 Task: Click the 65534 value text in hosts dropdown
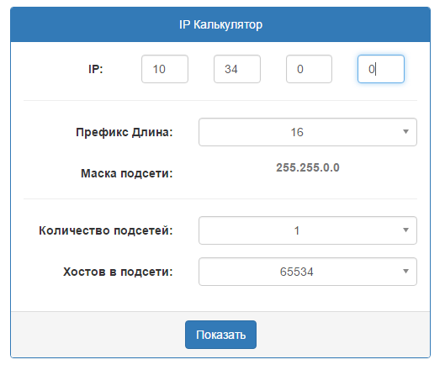coord(297,272)
